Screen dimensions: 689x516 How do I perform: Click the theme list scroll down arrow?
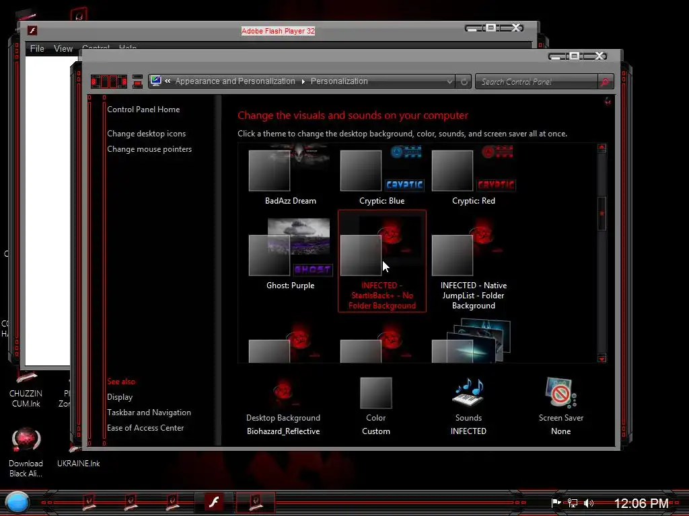[602, 359]
